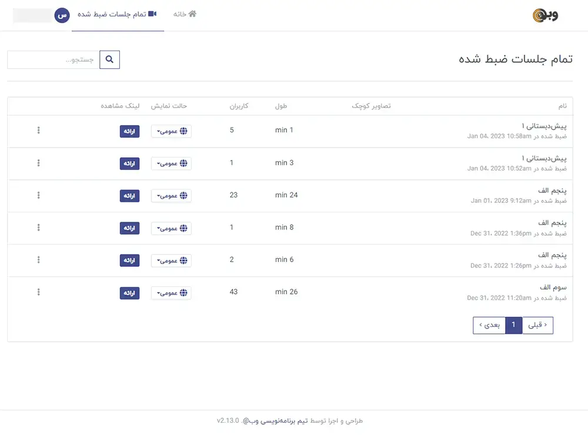588x441 pixels.
Task: Open the عمومی dropdown on the سوم الف row
Action: (171, 293)
